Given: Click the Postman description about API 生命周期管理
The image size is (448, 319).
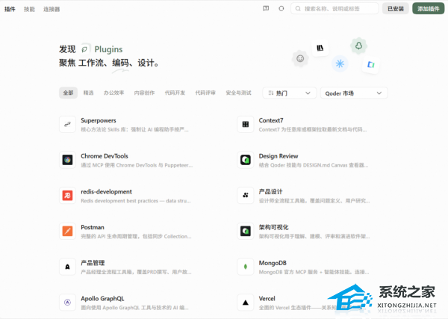Looking at the screenshot, I should click(x=136, y=236).
